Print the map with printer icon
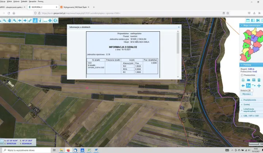Viewport: 263px width, 153px height. coord(50,20)
